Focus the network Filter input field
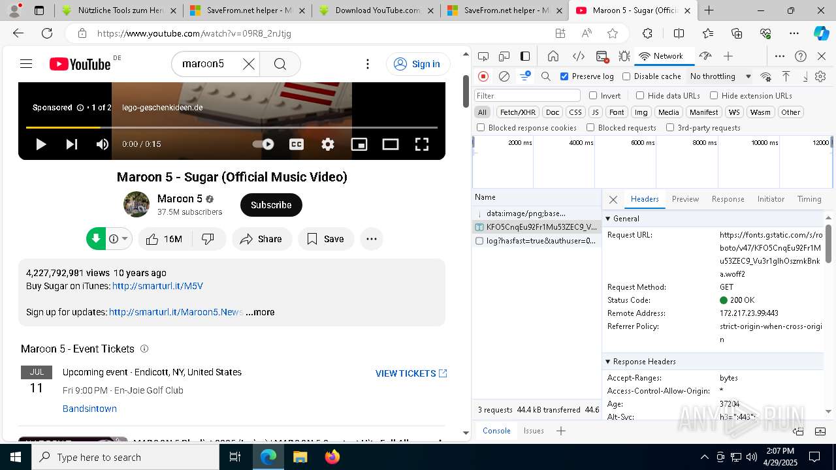Image resolution: width=836 pixels, height=470 pixels. 527,95
